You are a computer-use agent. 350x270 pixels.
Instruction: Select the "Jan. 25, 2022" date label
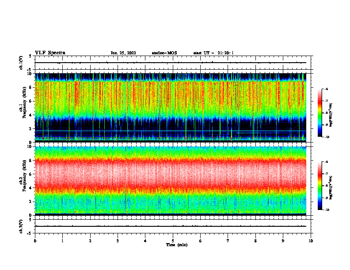[x=123, y=53]
